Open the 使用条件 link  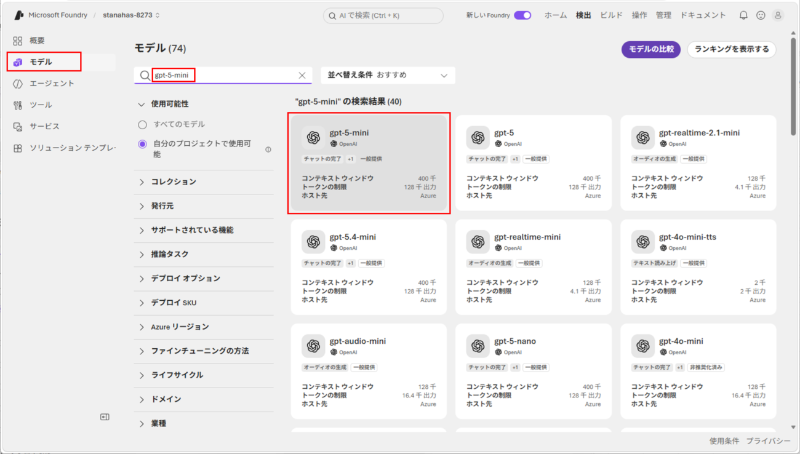pyautogui.click(x=724, y=441)
